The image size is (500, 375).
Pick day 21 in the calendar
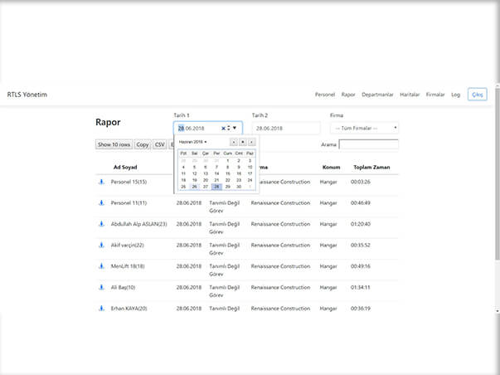pyautogui.click(x=216, y=180)
